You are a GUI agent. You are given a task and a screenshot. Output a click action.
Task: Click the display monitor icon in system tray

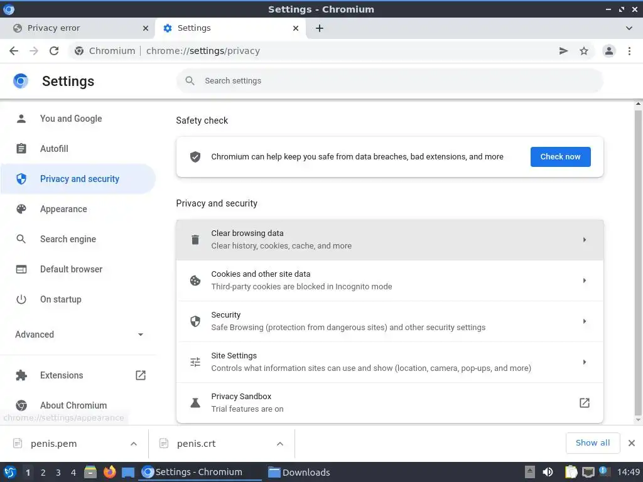click(588, 472)
